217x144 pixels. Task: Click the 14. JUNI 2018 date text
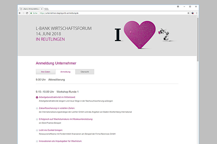(48, 34)
